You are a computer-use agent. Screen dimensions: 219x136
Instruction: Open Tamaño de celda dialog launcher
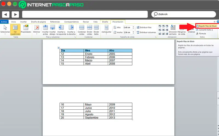[x=155, y=37]
